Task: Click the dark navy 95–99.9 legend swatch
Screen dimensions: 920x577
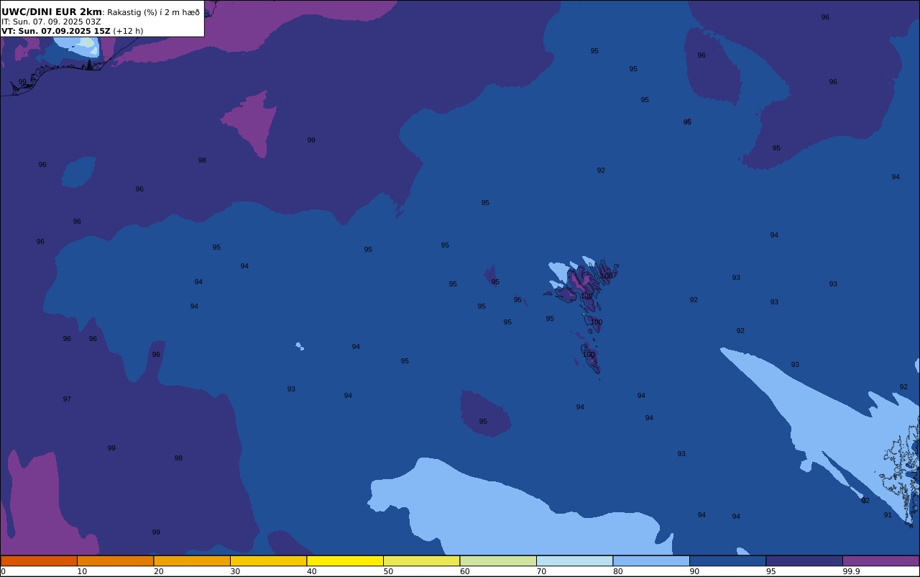Action: point(804,560)
